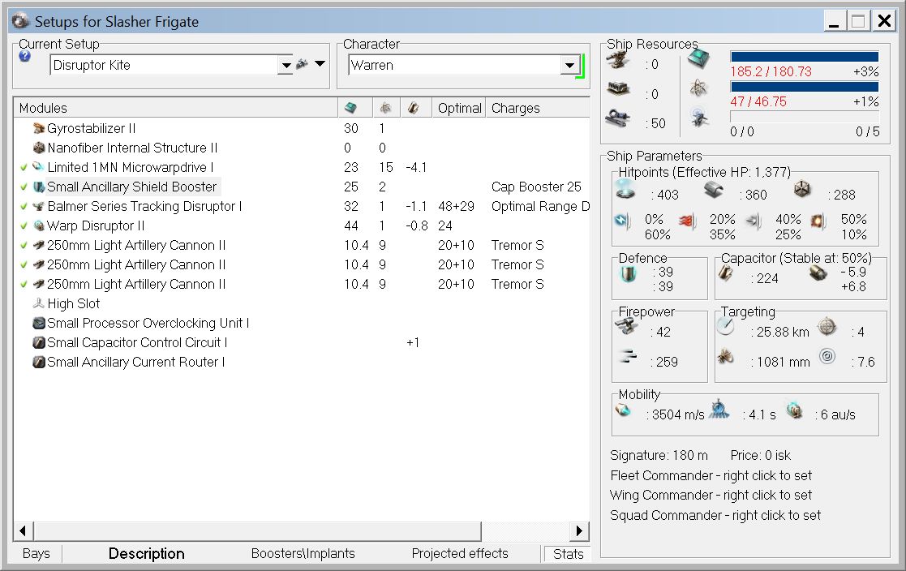Open the Disruptor Kite setup dropdown

click(x=286, y=66)
